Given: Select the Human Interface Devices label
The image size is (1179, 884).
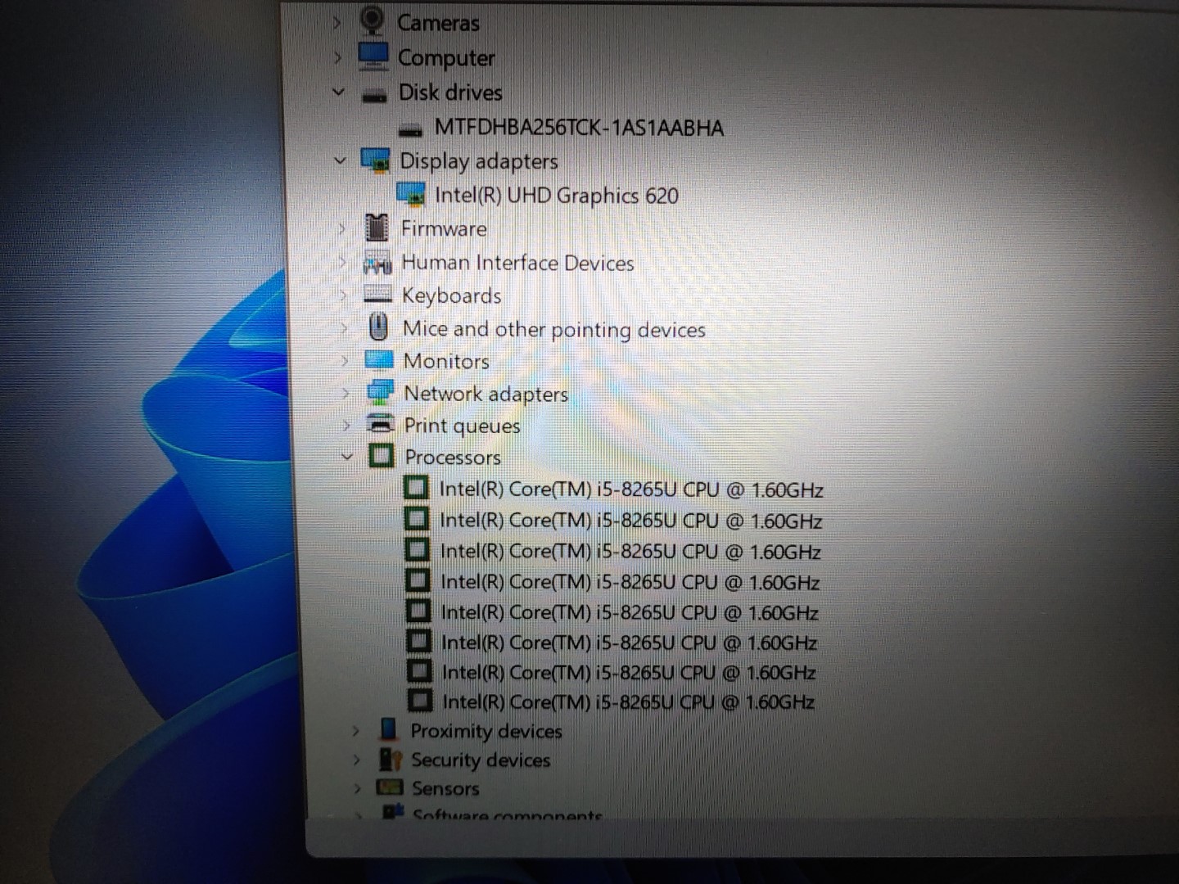Looking at the screenshot, I should [x=517, y=263].
